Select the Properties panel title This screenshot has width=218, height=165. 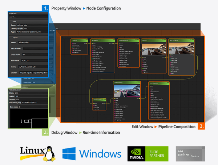coord(14,13)
